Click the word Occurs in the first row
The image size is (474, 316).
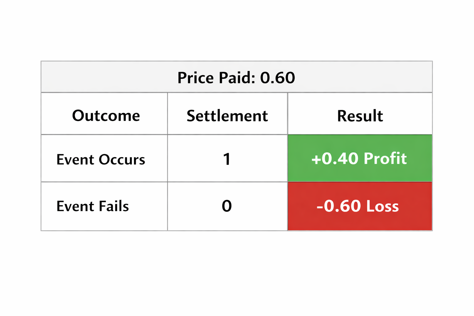point(122,160)
